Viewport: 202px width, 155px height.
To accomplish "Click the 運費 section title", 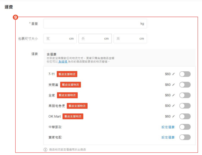I will (x=9, y=7).
